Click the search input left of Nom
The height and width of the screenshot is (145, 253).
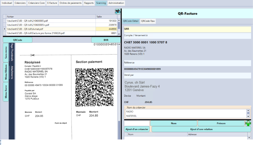[x=137, y=123]
